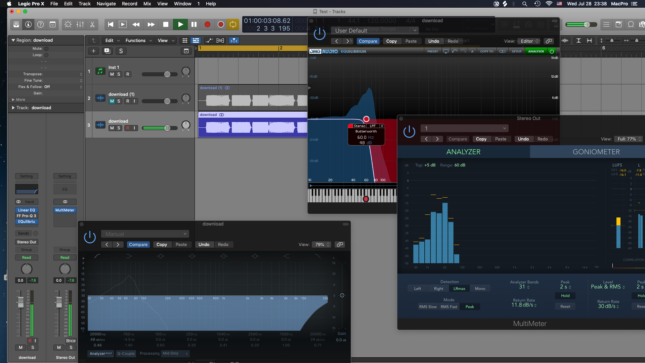The width and height of the screenshot is (645, 363).
Task: Toggle the Mute checkbox in Region inspector
Action: click(x=46, y=49)
